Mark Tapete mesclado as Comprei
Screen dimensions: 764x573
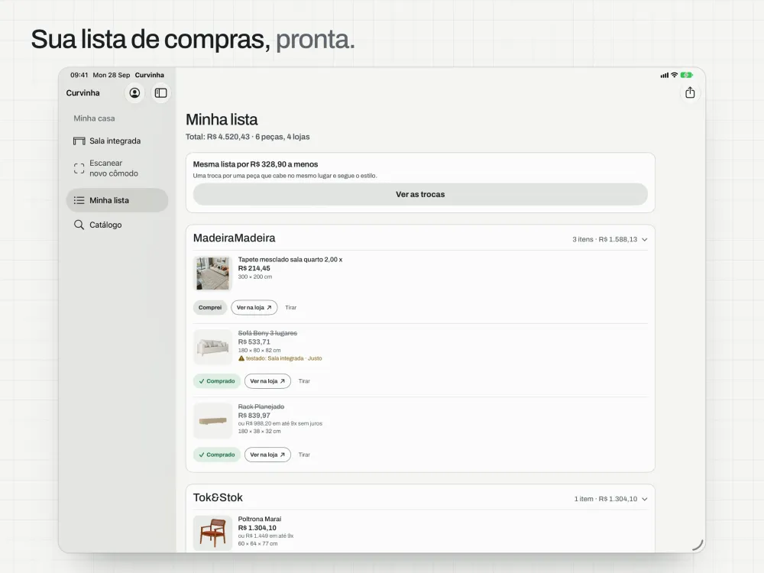210,307
